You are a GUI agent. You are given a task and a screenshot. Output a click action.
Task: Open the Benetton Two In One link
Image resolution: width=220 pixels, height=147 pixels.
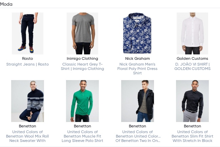(137, 136)
